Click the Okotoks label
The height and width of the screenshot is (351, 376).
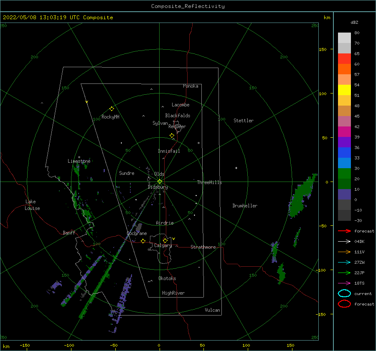click(167, 278)
